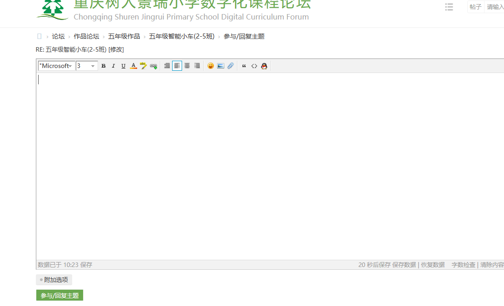This screenshot has width=504, height=306.
Task: Toggle bold formatting in the editor
Action: click(104, 66)
